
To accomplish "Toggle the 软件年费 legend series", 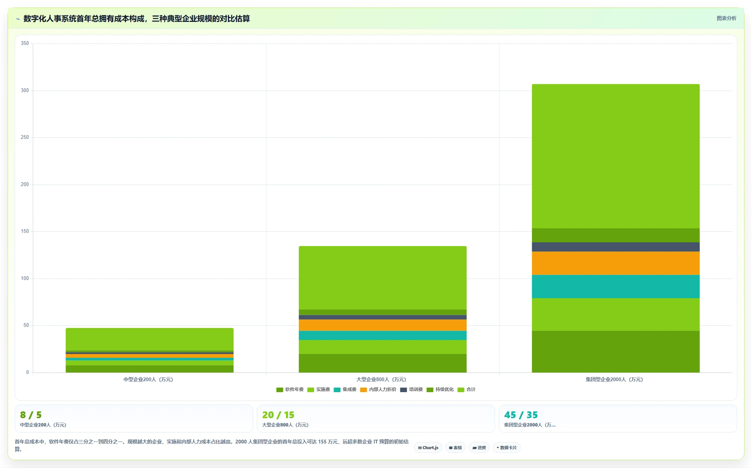I will click(x=290, y=389).
